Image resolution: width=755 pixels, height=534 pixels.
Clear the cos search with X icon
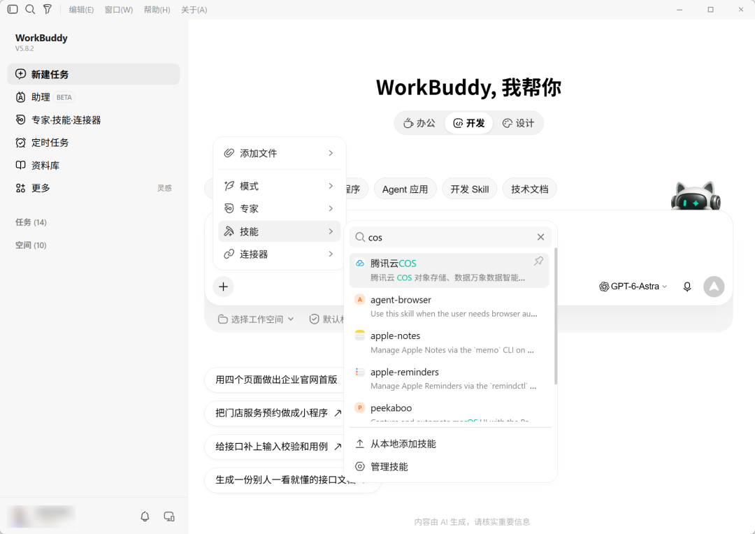click(540, 238)
